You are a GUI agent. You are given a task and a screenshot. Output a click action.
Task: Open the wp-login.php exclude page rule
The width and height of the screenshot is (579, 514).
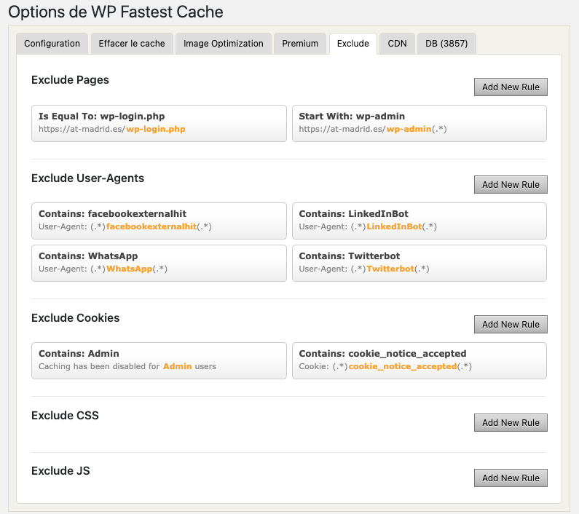point(159,123)
